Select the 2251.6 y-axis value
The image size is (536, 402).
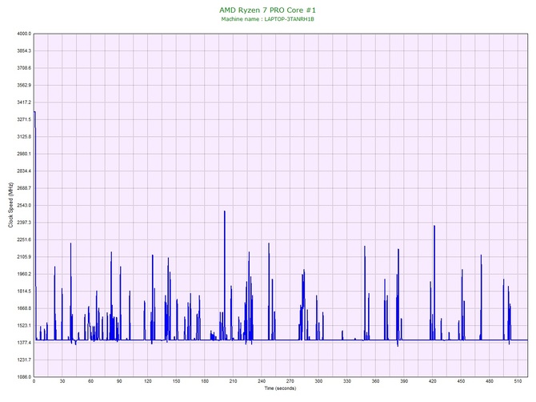tap(24, 239)
